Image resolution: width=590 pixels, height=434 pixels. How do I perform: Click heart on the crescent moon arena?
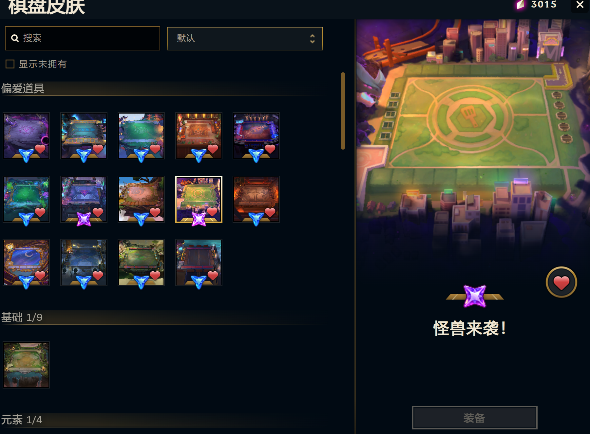(x=40, y=276)
